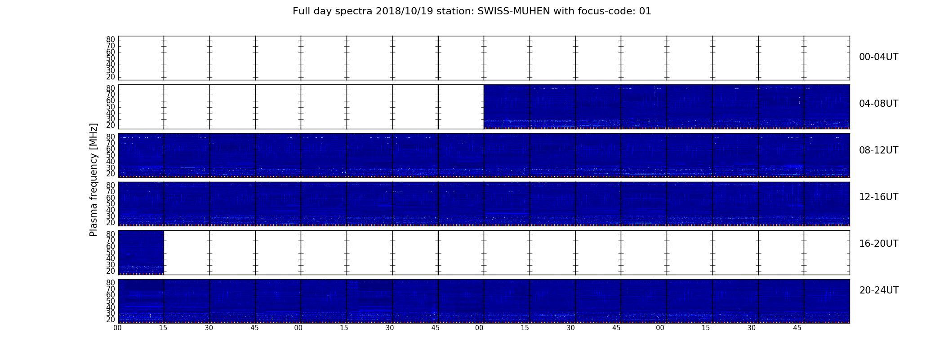Click the "40" frequency tick of the 16-20UT panel
Image resolution: width=944 pixels, height=359 pixels.
click(x=111, y=258)
